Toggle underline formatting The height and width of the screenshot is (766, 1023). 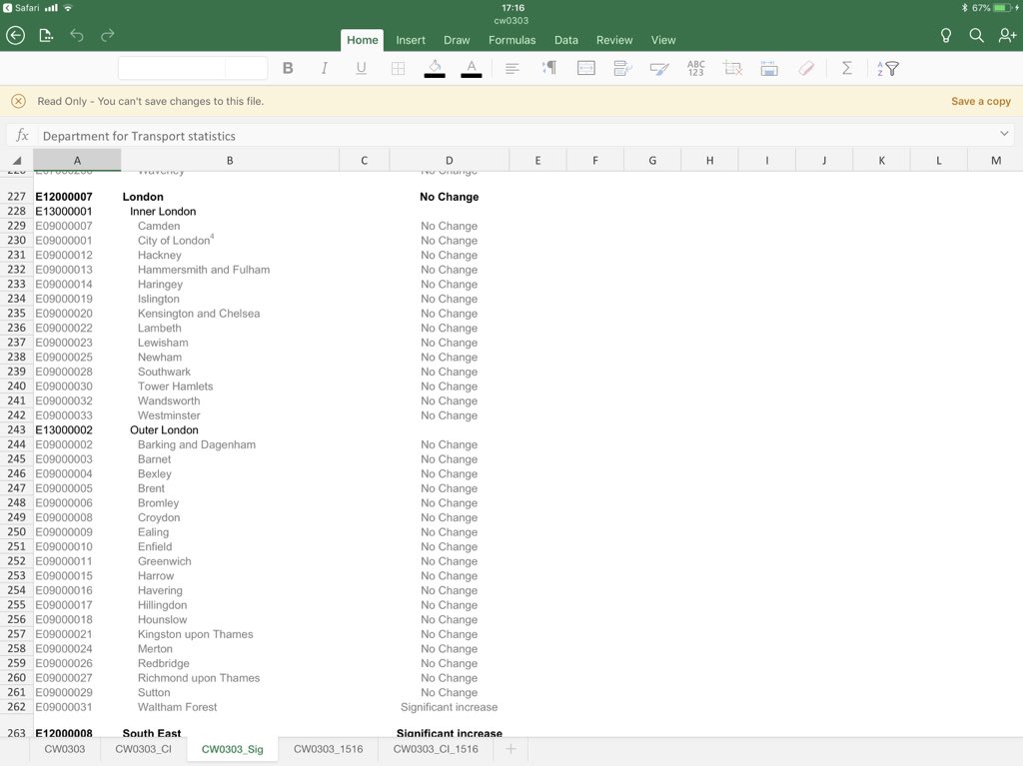pos(361,68)
